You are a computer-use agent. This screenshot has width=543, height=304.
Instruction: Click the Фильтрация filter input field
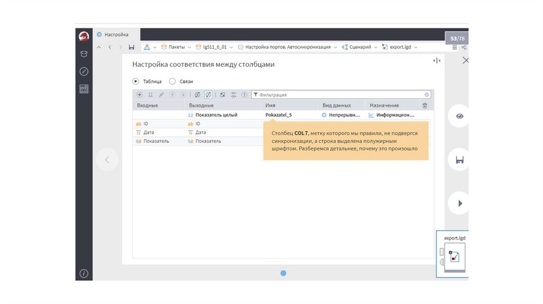point(339,95)
